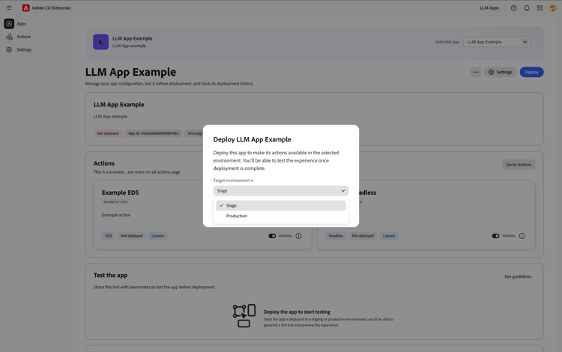562x352 pixels.
Task: Click the 1 param tag on Example EDS card
Action: click(x=157, y=236)
